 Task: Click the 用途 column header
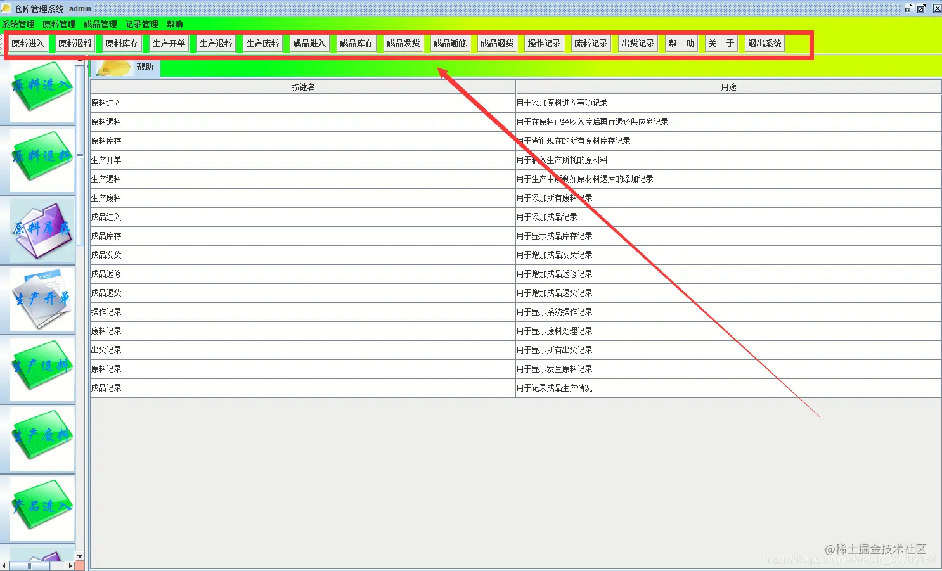point(728,87)
